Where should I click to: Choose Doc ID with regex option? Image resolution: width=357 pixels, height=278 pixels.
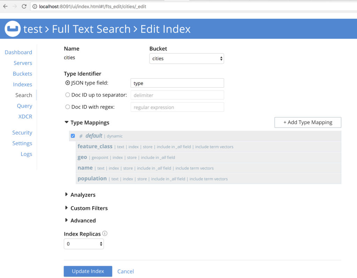point(68,107)
